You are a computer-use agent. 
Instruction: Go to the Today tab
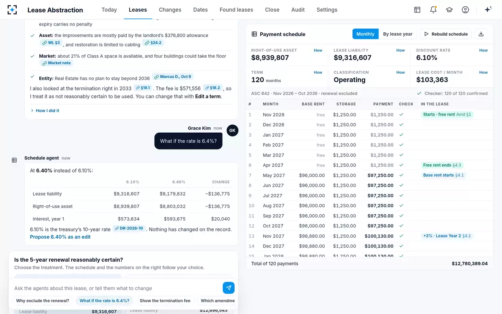109,10
